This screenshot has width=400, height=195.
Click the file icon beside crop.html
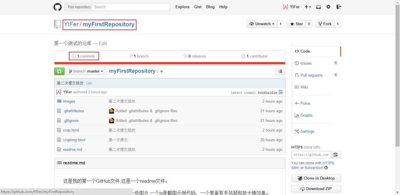tap(59, 130)
